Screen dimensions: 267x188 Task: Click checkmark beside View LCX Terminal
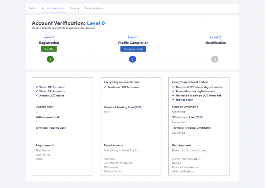tap(37, 87)
